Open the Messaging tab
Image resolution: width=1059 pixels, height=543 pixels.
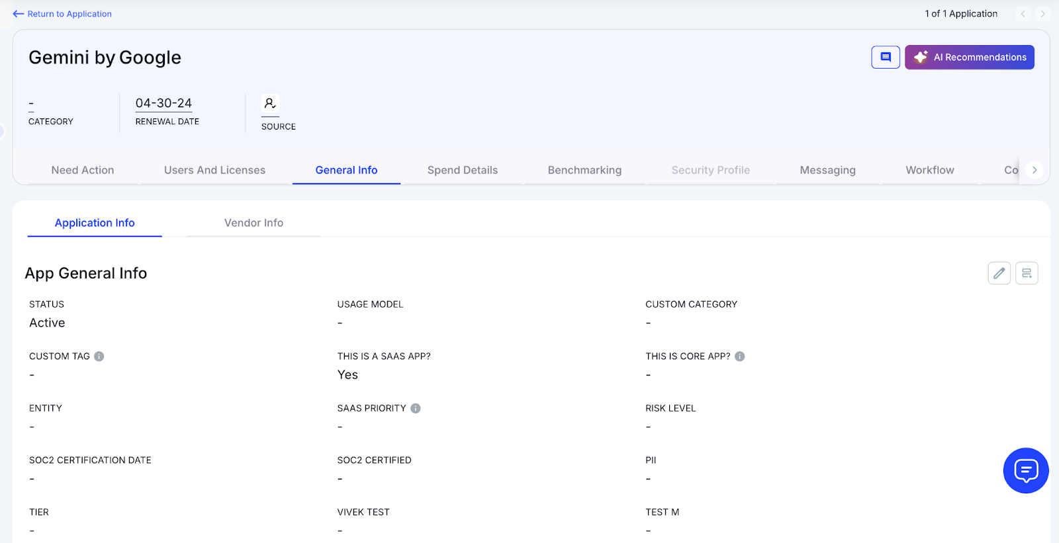pos(828,170)
